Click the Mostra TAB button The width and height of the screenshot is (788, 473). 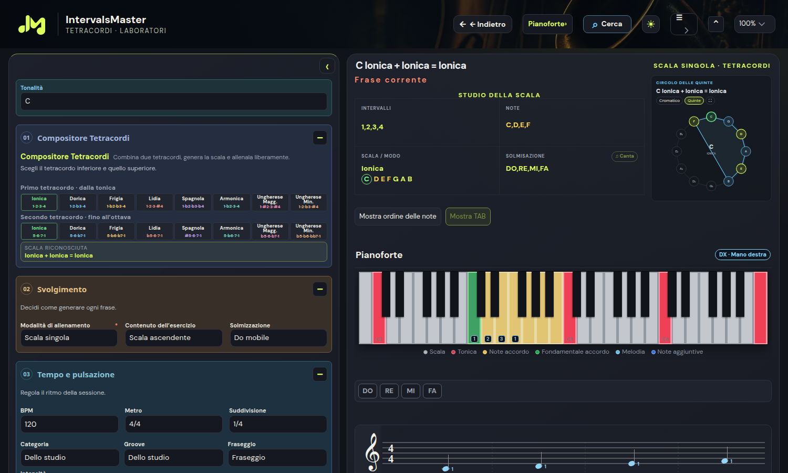pos(468,217)
